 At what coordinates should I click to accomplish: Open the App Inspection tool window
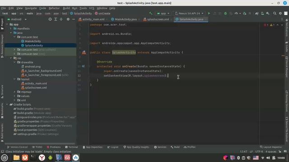pos(93,147)
